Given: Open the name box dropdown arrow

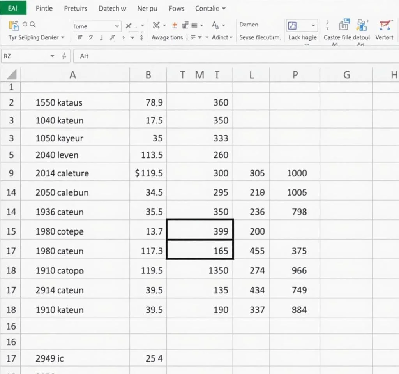Looking at the screenshot, I should [52, 56].
